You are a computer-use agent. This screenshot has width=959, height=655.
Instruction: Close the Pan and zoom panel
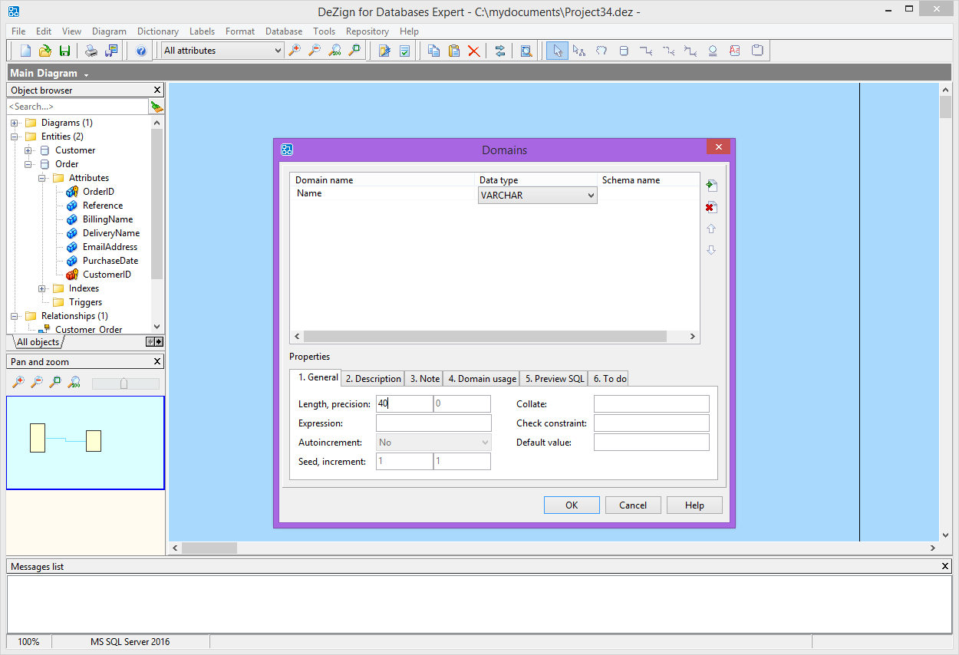pyautogui.click(x=157, y=361)
